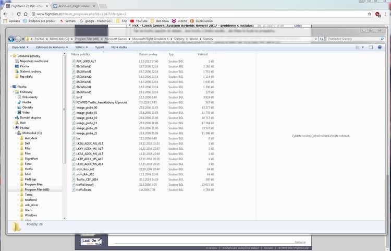Open the Seznam bookmark
Viewport: 391px width, 251px height.
click(x=68, y=21)
